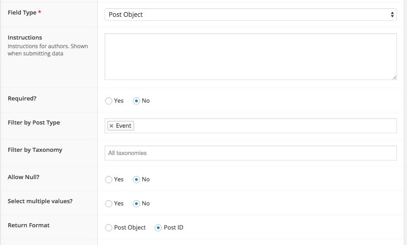Set Return Format to Post Object
Image resolution: width=407 pixels, height=245 pixels.
[x=109, y=228]
